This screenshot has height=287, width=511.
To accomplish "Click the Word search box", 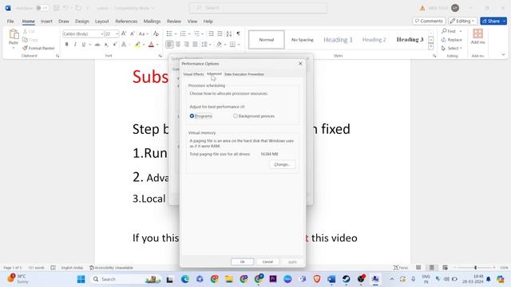I will pos(258,8).
